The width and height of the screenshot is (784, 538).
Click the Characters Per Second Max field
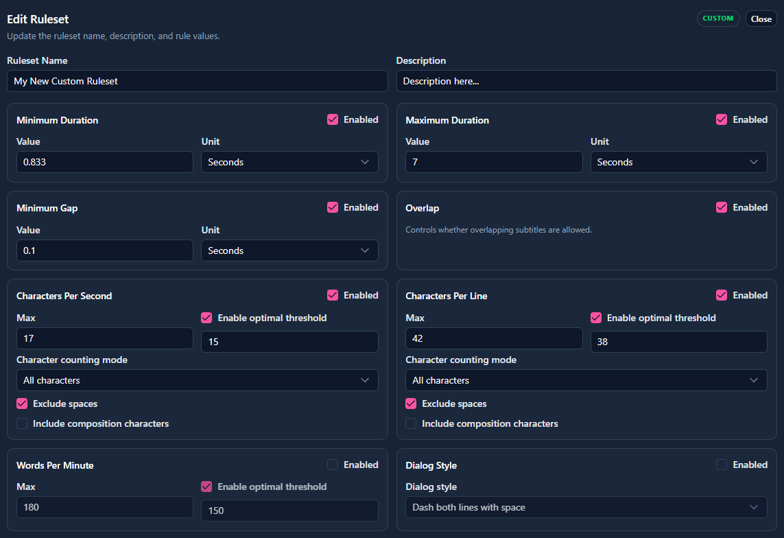tap(104, 338)
